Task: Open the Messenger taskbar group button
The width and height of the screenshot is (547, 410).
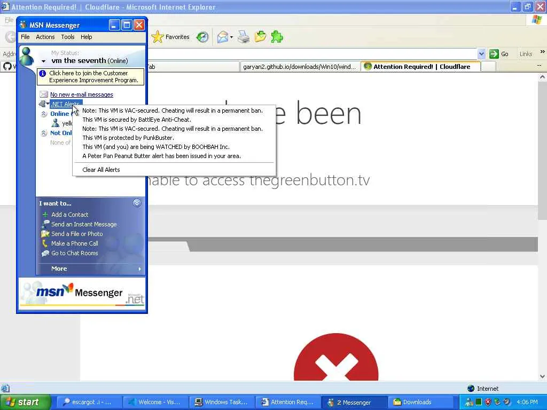Action: tap(354, 403)
